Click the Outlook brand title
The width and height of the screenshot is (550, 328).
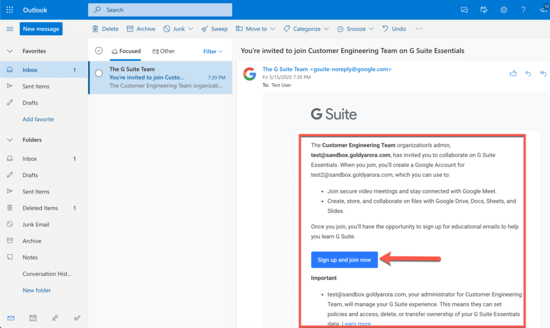(35, 10)
